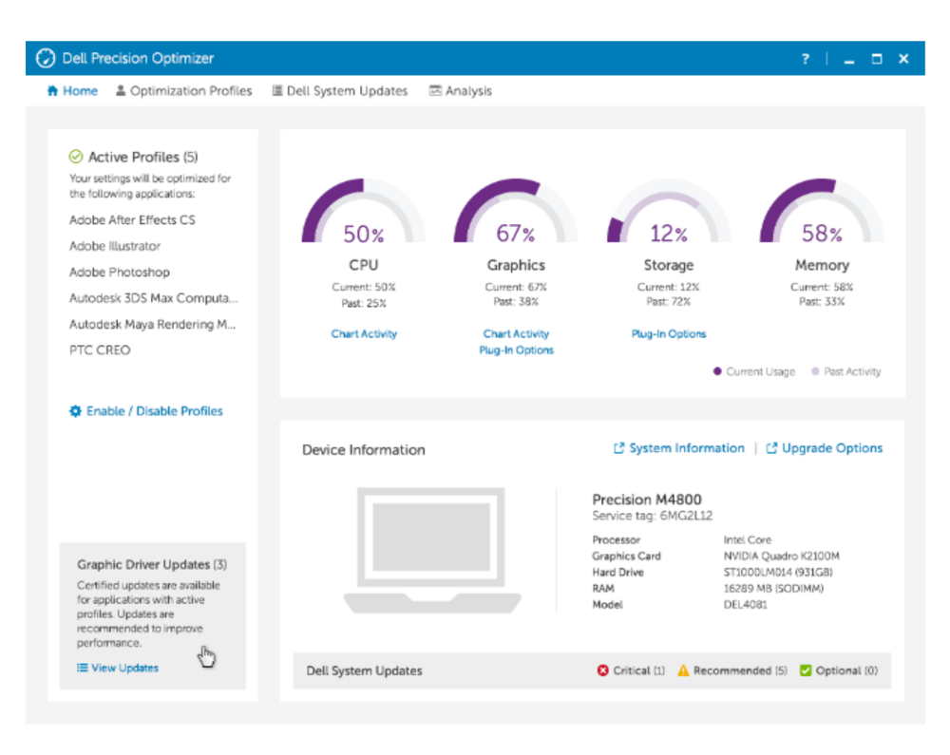Click the DEL4081 model value
The height and width of the screenshot is (755, 950).
click(x=745, y=604)
